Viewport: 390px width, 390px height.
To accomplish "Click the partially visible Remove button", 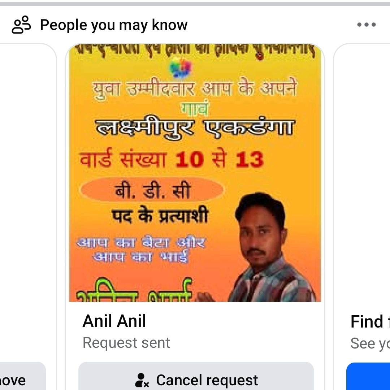I will 22,376.
